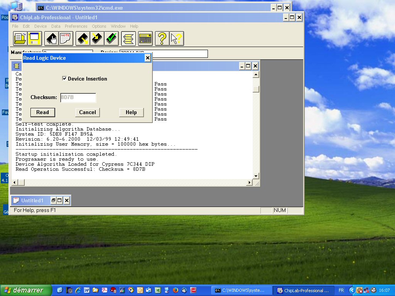Viewport: 395px width, 296px height.
Task: Launch Thunderbird from the quick launch
Action: (x=184, y=290)
